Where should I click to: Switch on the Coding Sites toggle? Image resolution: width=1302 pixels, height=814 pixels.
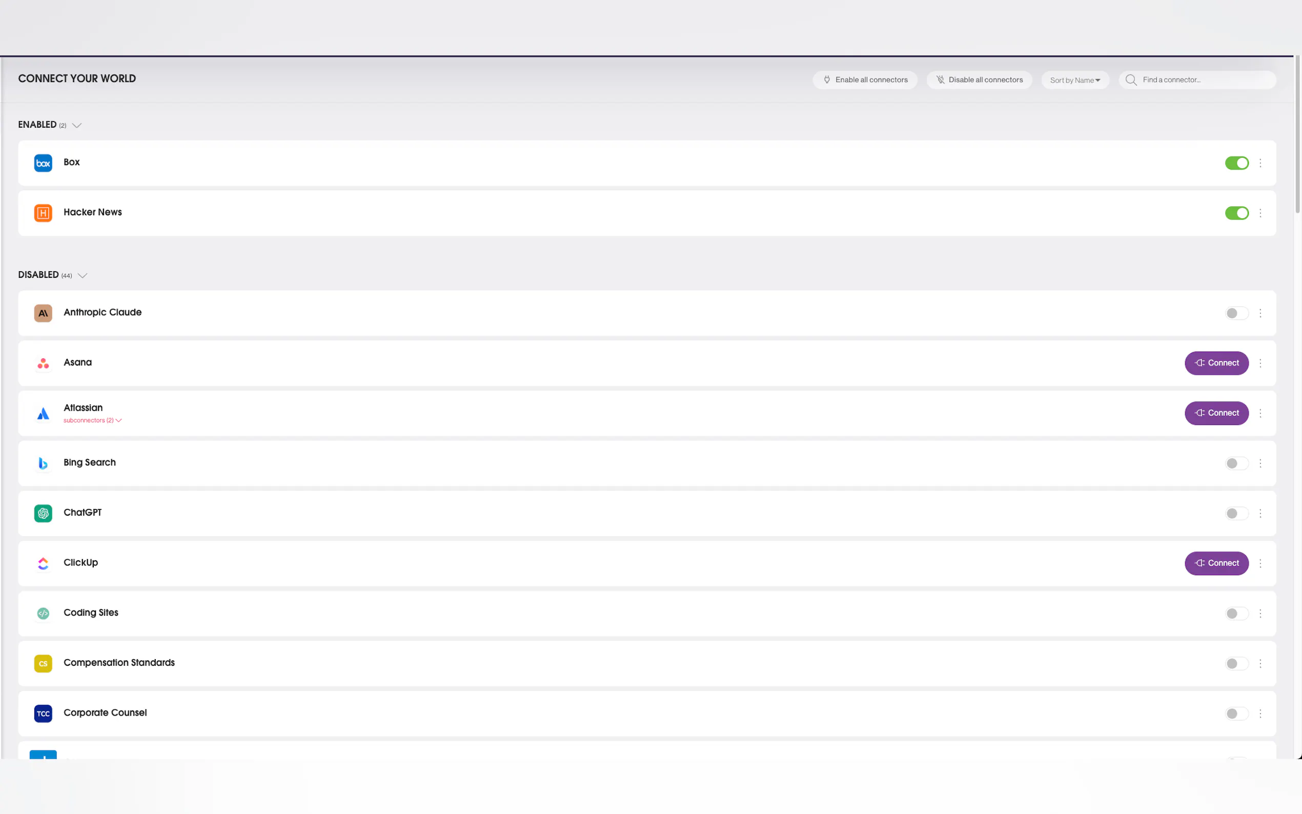pyautogui.click(x=1236, y=614)
